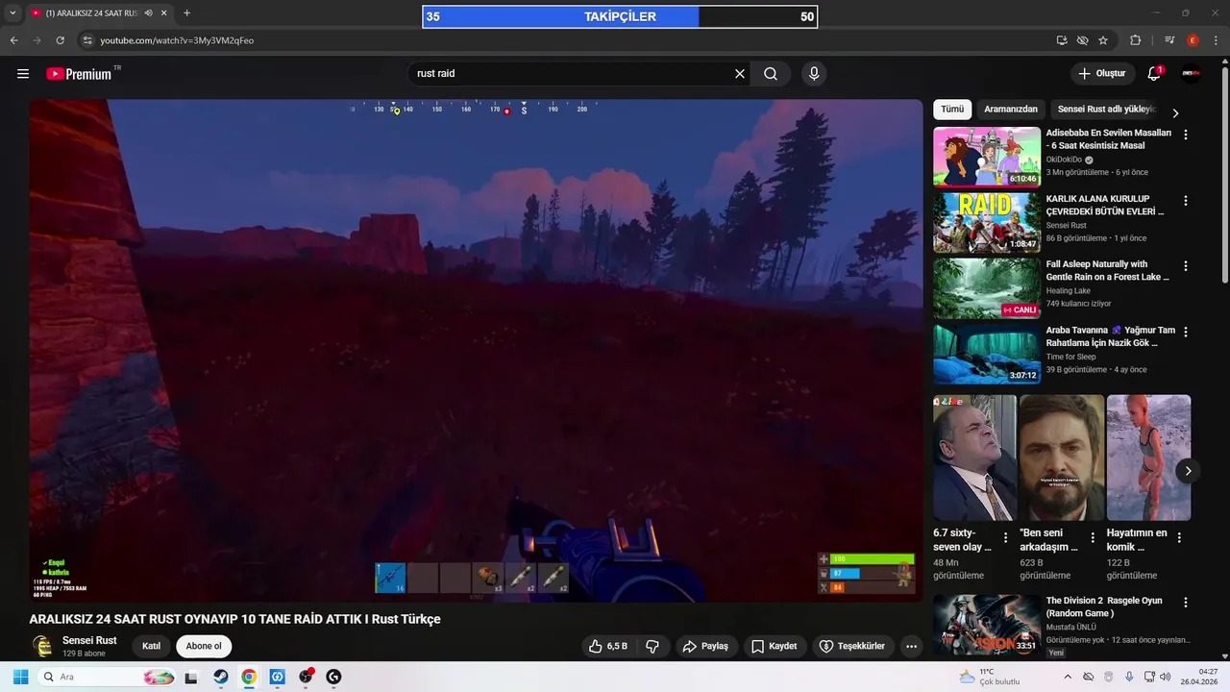The width and height of the screenshot is (1230, 692).
Task: Run search with magnifier button
Action: 771,74
